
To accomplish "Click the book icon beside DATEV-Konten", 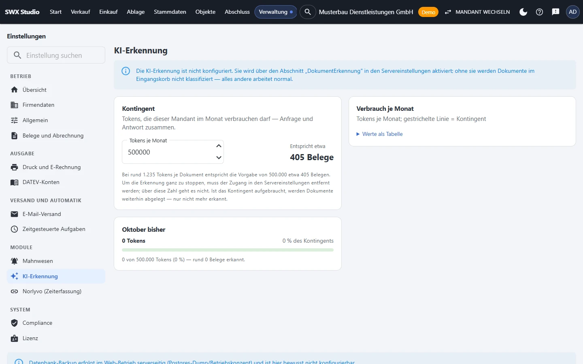I will [x=15, y=182].
